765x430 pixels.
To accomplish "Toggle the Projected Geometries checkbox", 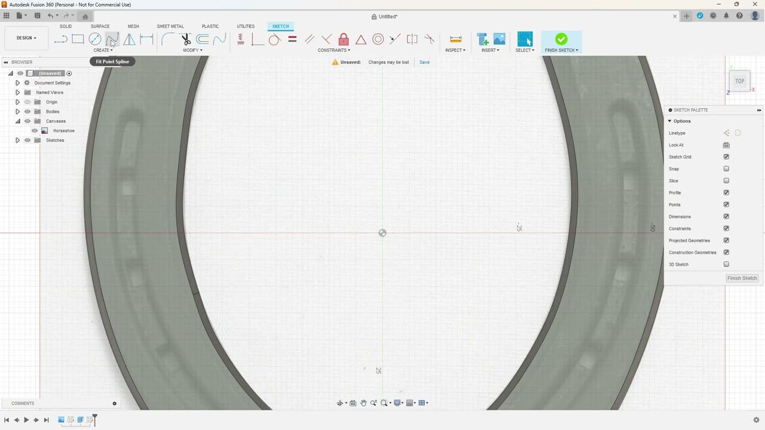I will [726, 241].
